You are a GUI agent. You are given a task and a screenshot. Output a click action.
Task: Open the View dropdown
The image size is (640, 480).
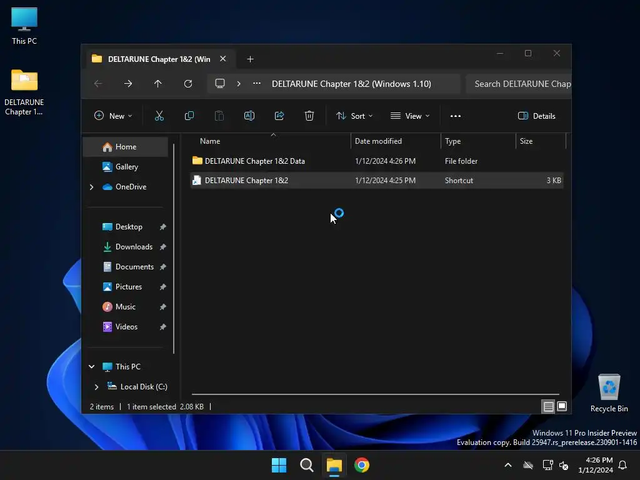pos(410,116)
